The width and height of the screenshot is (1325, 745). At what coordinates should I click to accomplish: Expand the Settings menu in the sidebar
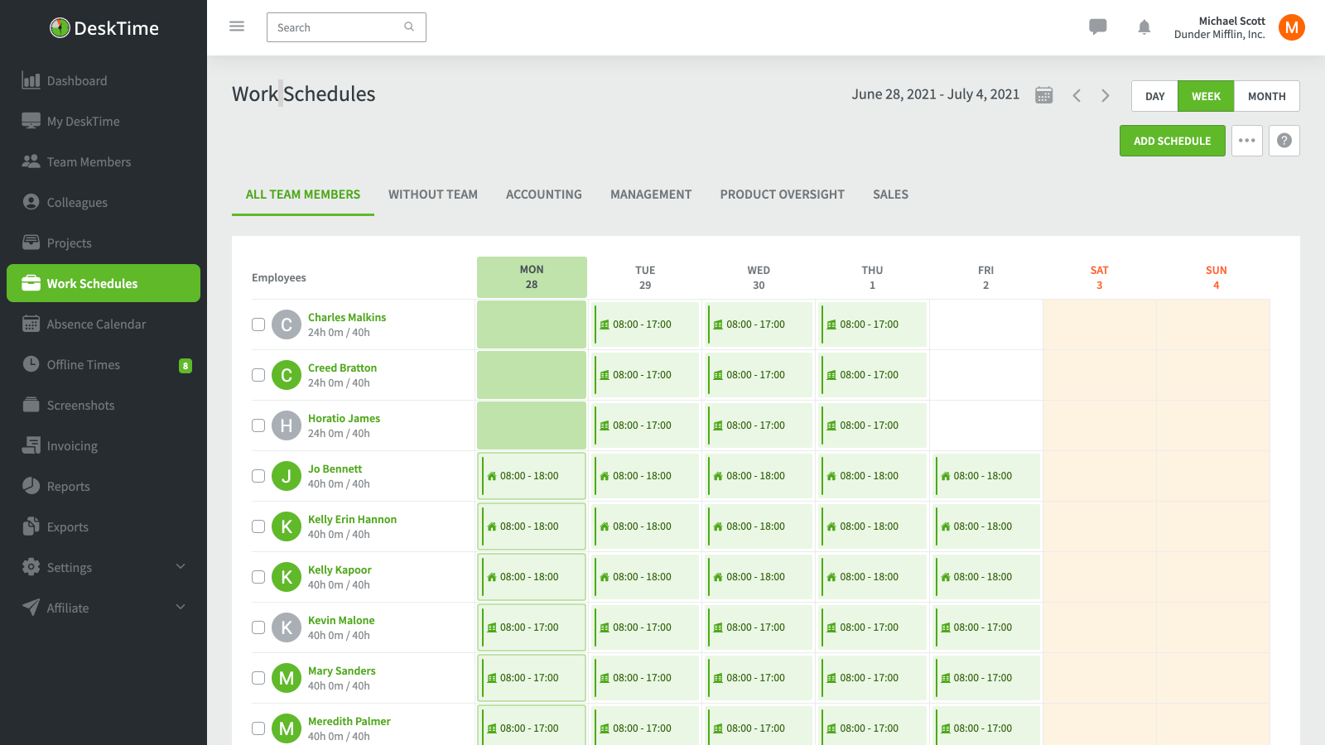(x=69, y=567)
